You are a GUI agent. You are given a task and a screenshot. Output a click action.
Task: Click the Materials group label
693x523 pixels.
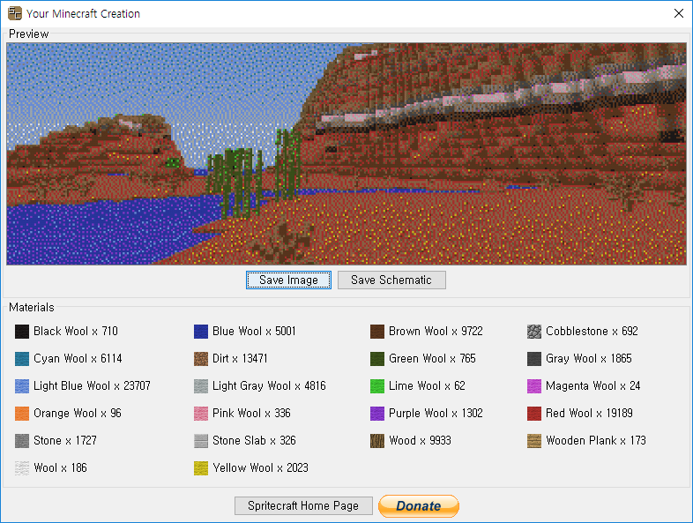tap(32, 307)
